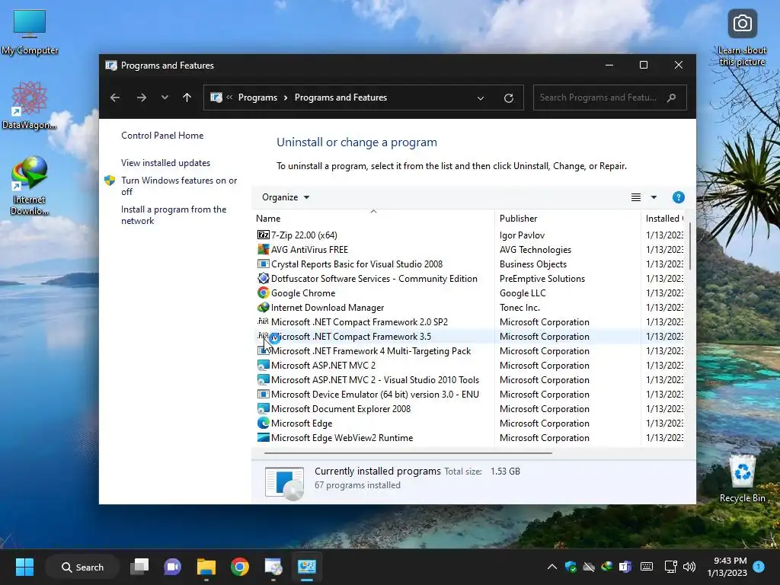Open Help with question mark icon
The height and width of the screenshot is (585, 780).
pyautogui.click(x=678, y=197)
